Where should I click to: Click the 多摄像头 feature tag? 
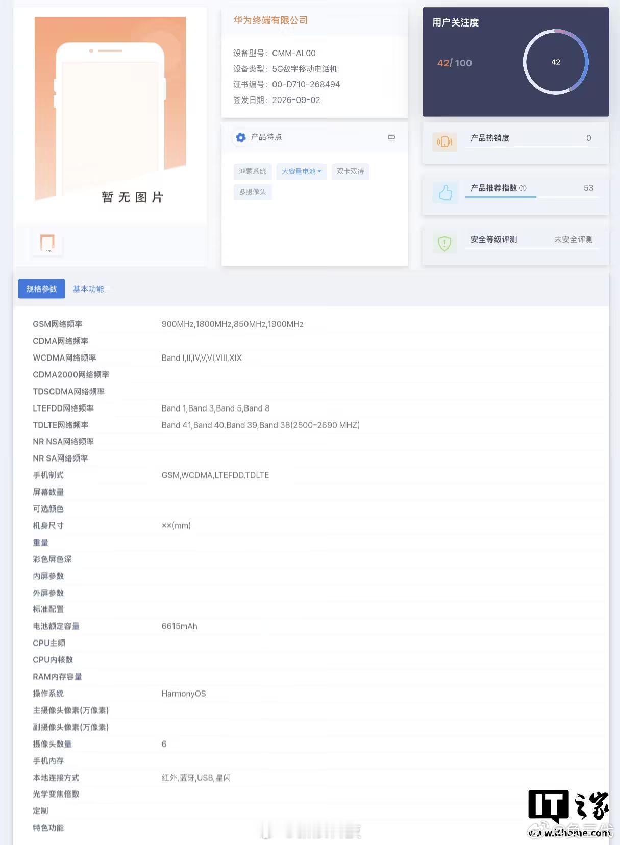(x=253, y=192)
